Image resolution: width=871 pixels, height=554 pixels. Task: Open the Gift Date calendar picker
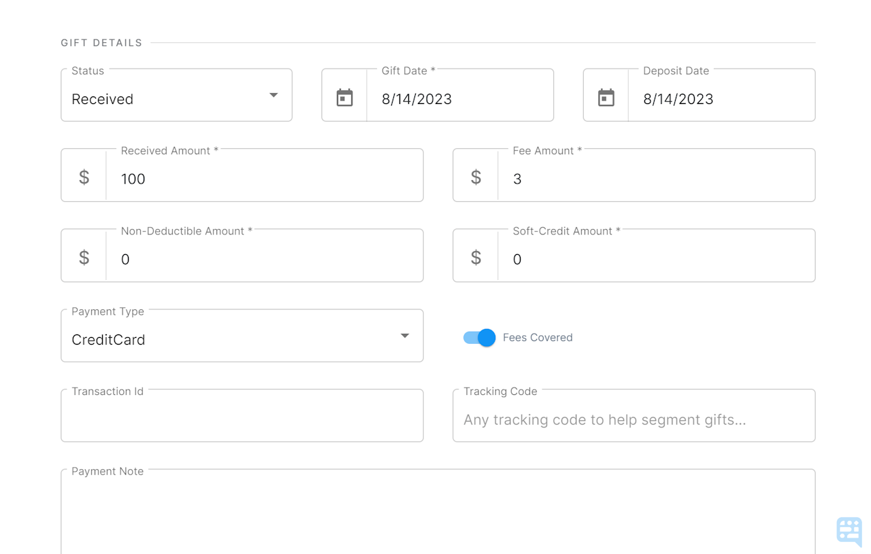point(345,97)
